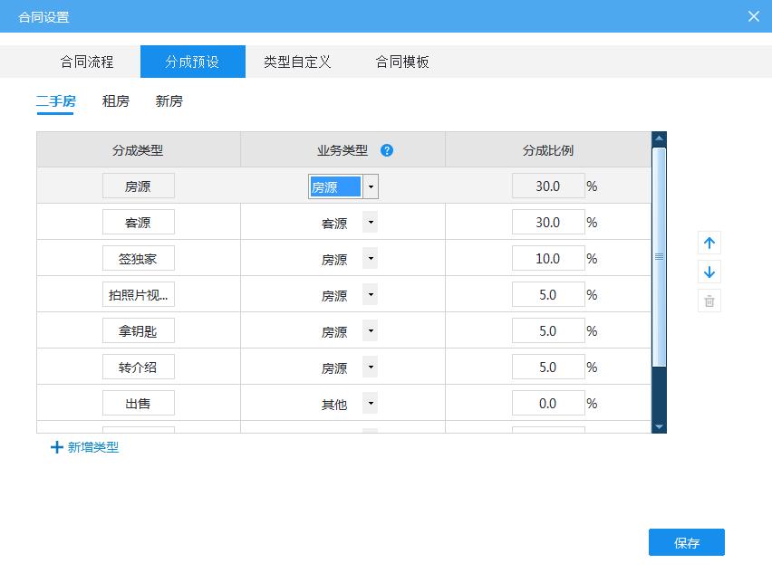Image resolution: width=772 pixels, height=573 pixels.
Task: Switch to the 合同流程 tab
Action: 86,62
